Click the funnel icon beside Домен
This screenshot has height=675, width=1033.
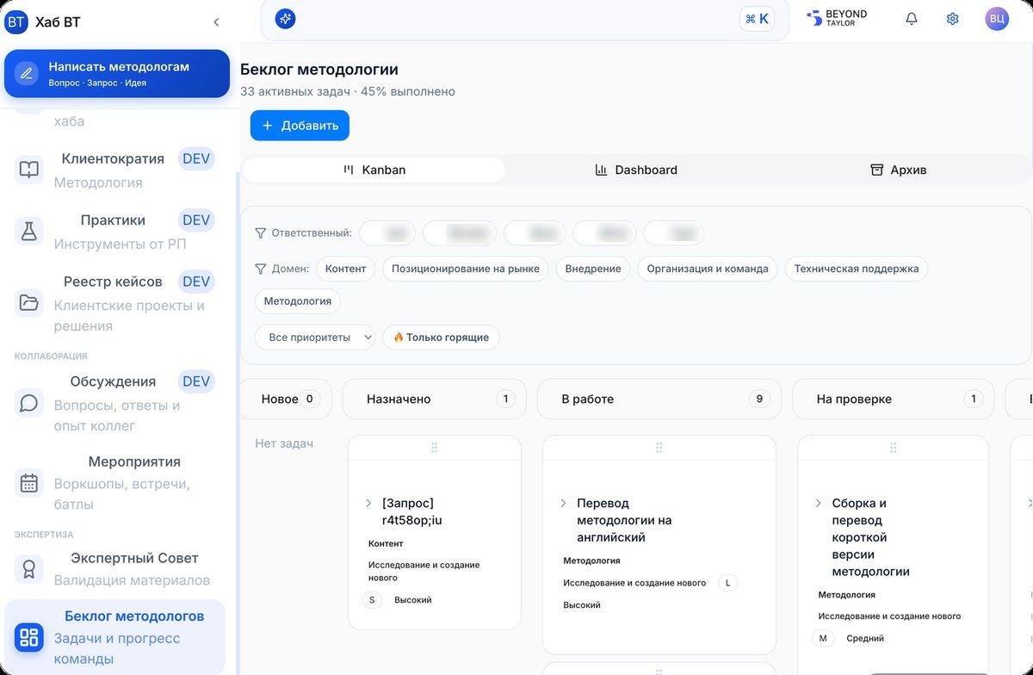click(261, 269)
